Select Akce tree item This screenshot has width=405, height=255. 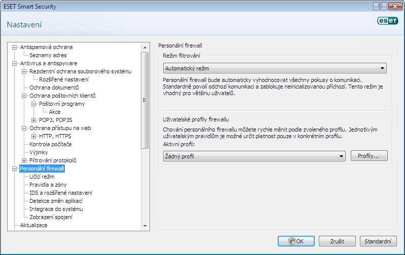click(55, 112)
